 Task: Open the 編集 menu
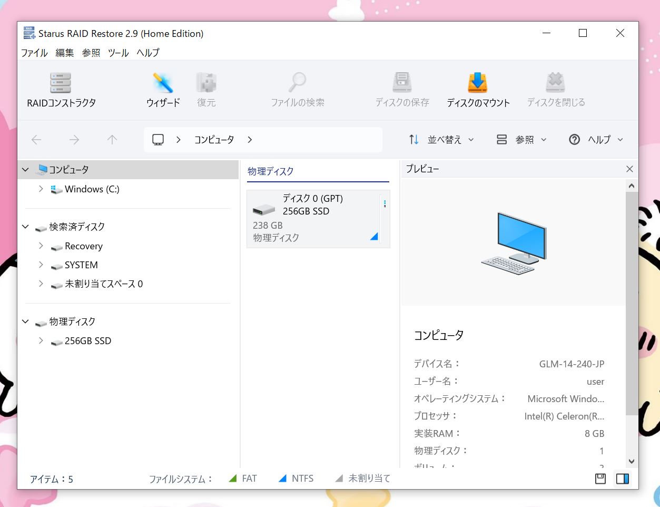tap(65, 53)
